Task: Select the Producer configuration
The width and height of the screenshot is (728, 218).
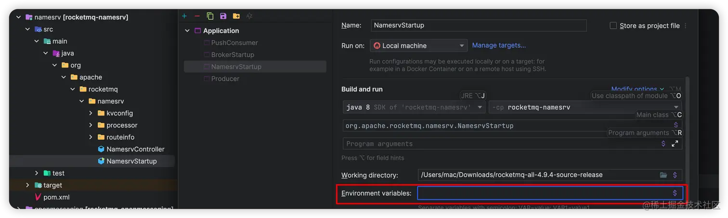Action: pos(225,79)
